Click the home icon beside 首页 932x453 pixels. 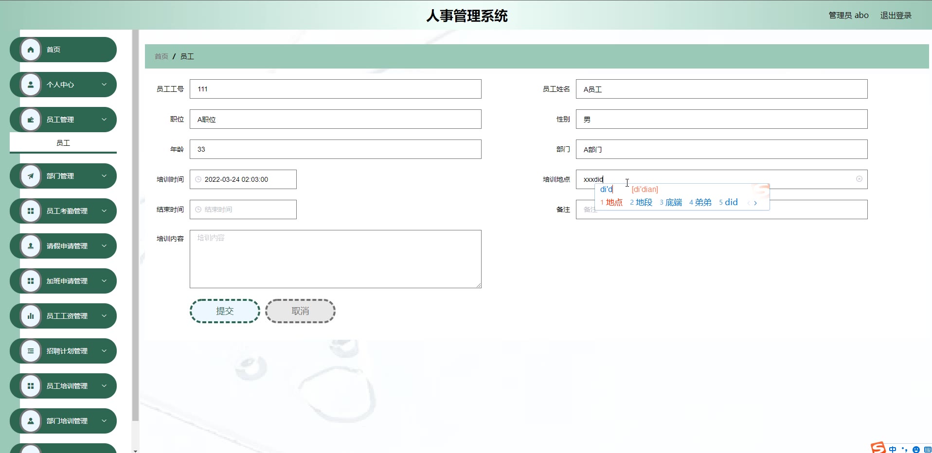31,50
